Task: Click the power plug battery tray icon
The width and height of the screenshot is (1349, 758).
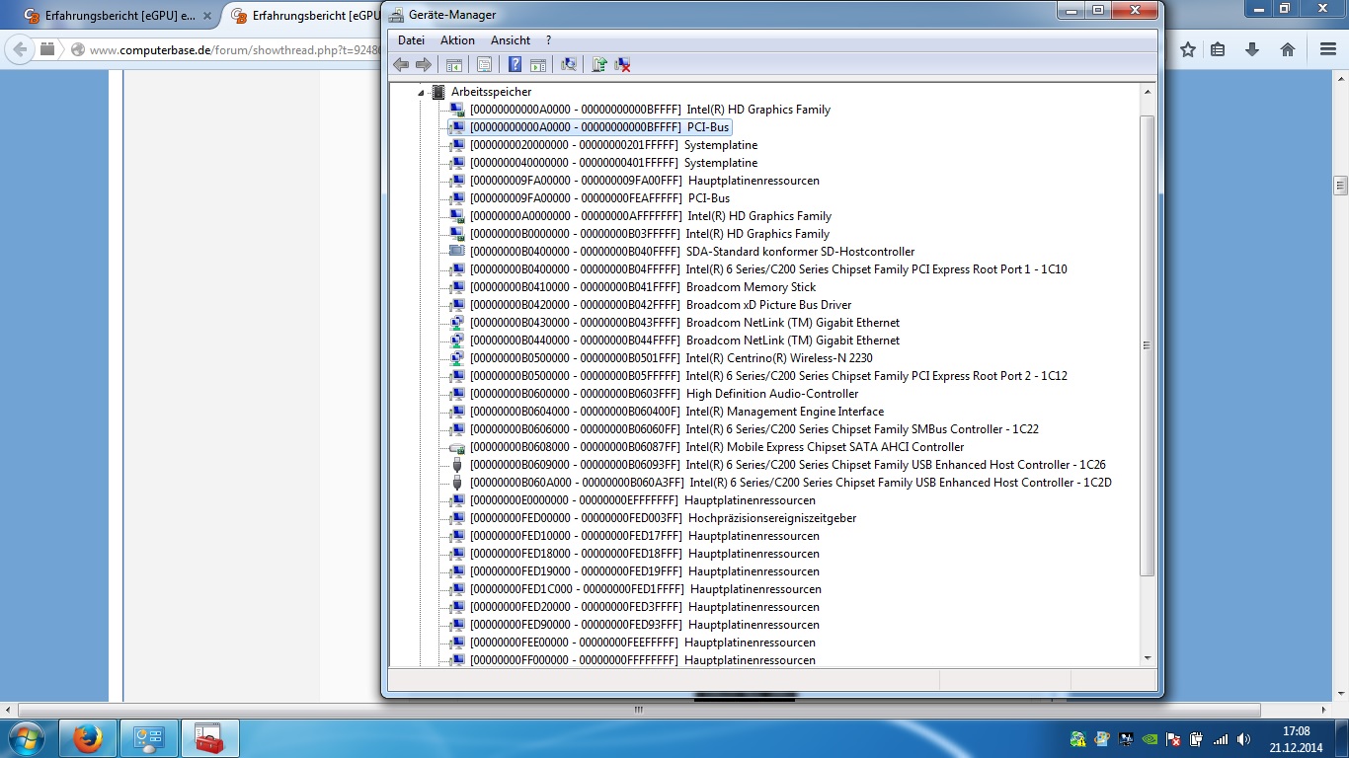Action: click(x=1197, y=739)
